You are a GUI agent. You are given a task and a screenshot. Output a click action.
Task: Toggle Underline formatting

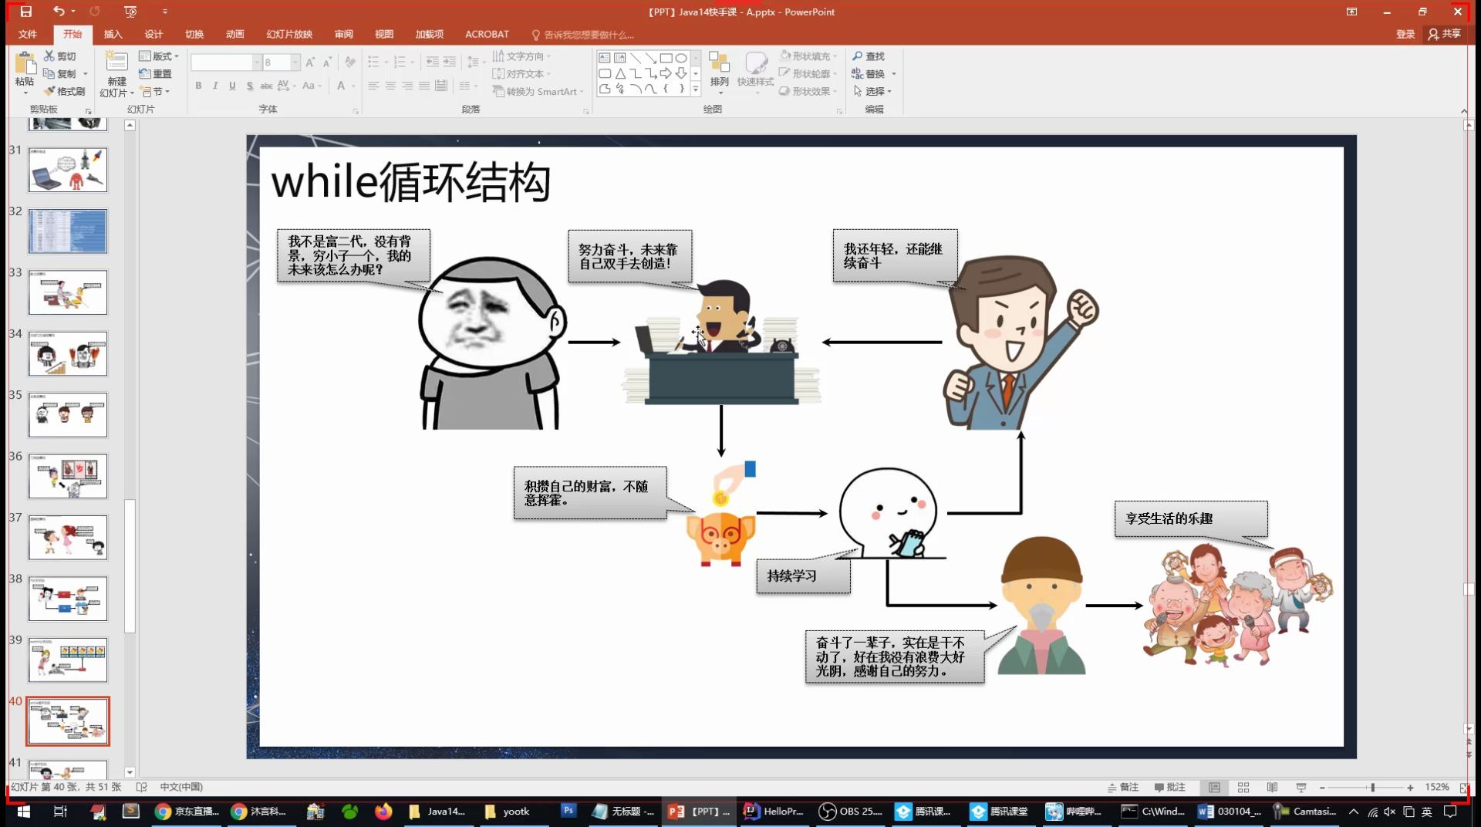[x=232, y=86]
